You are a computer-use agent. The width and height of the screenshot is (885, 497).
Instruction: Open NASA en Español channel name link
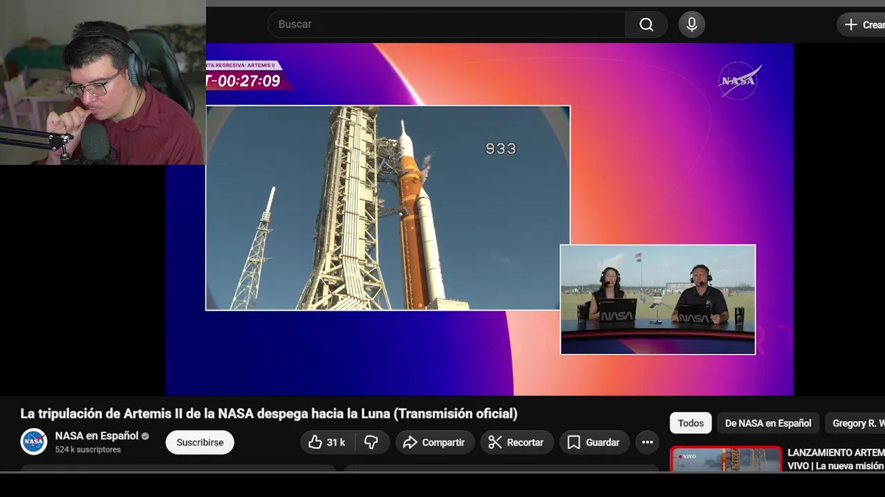coord(97,436)
